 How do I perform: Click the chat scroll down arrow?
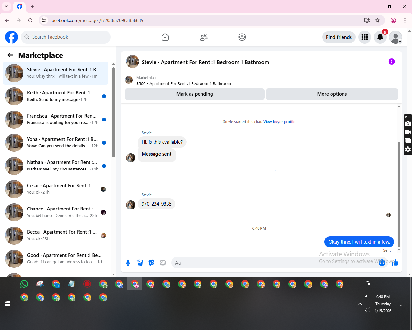(x=399, y=250)
